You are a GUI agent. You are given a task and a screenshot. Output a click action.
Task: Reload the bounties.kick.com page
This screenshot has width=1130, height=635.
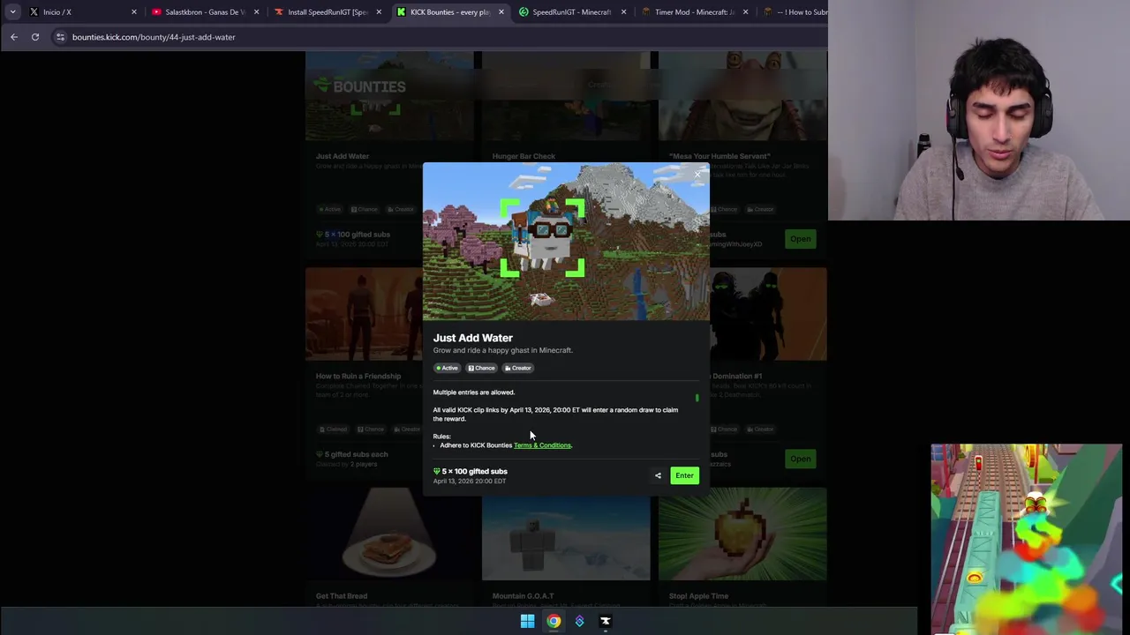coord(35,37)
